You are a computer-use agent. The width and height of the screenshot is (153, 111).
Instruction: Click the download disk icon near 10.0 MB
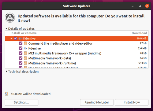pos(6,94)
